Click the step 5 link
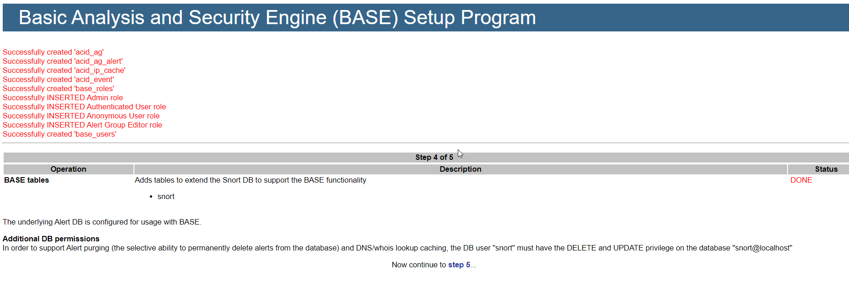 [459, 265]
